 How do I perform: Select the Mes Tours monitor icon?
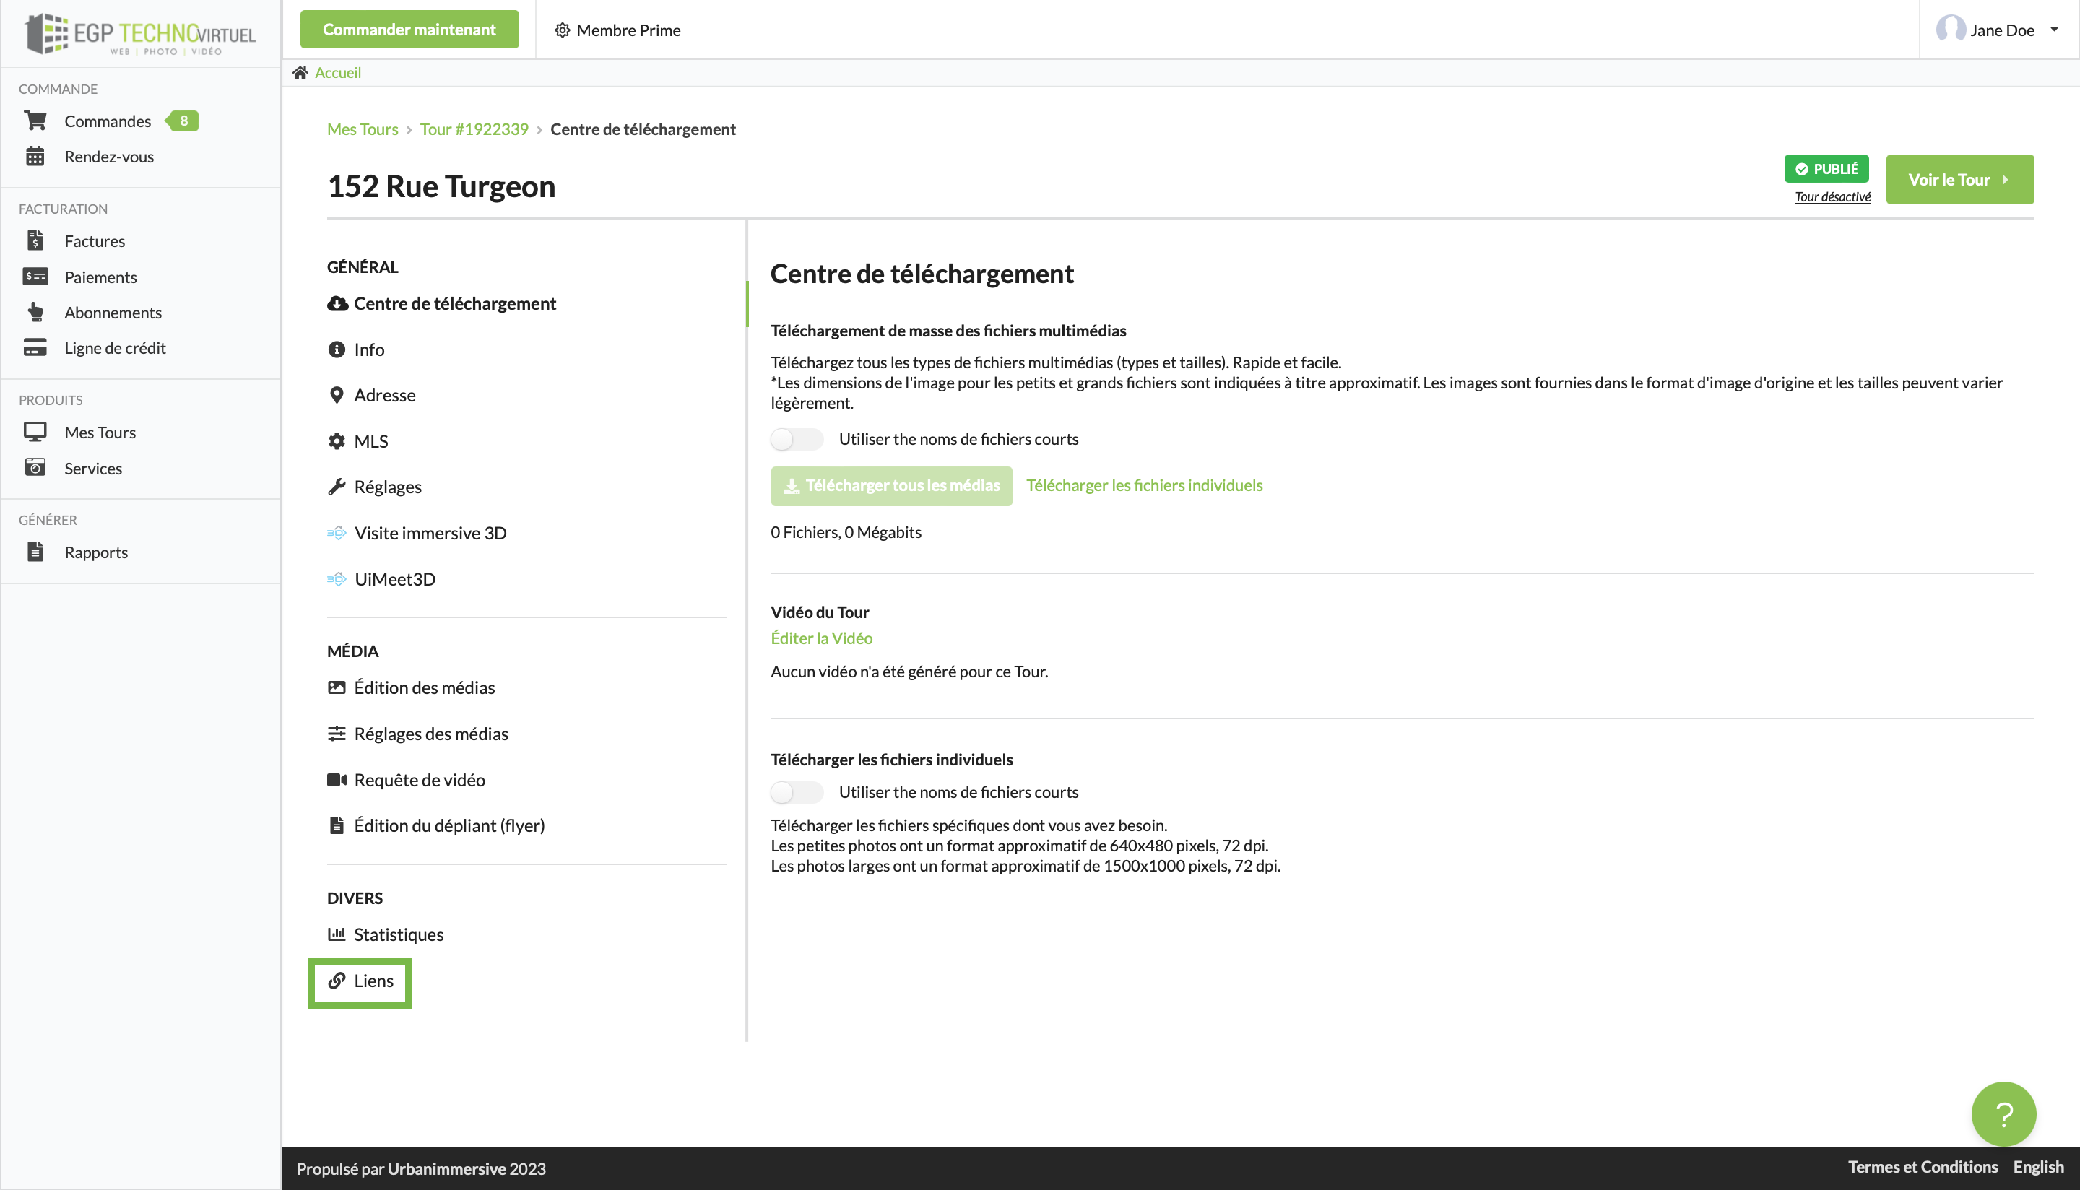[35, 432]
